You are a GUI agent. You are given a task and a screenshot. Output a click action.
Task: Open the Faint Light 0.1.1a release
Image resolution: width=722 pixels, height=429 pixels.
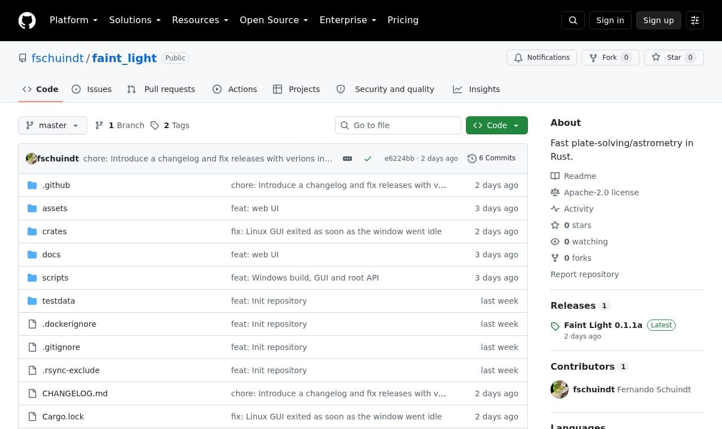[603, 325]
